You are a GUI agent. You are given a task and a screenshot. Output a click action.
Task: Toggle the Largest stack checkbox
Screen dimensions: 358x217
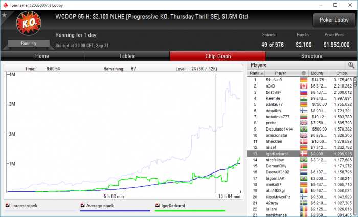[x=8, y=205]
